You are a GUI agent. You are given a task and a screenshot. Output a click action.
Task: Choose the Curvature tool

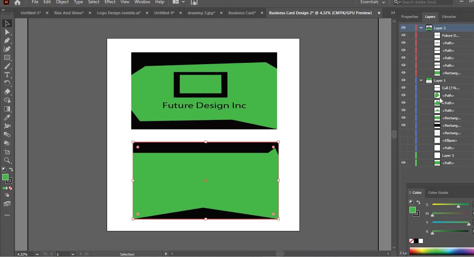[x=7, y=49]
